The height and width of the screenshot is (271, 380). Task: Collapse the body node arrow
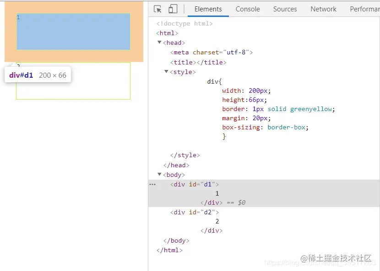pos(159,174)
